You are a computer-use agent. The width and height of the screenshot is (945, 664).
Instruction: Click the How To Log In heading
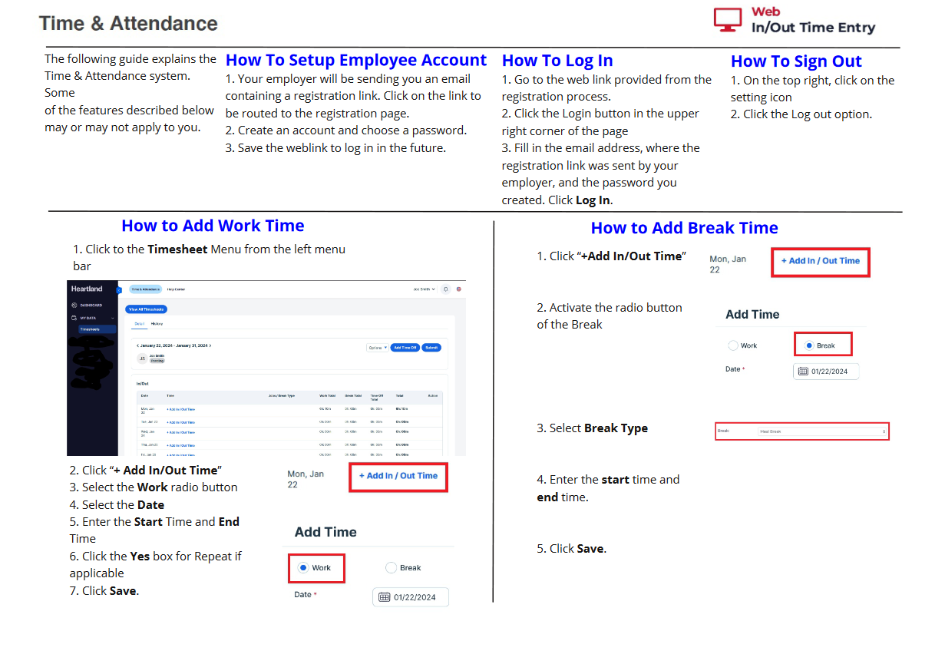coord(557,61)
